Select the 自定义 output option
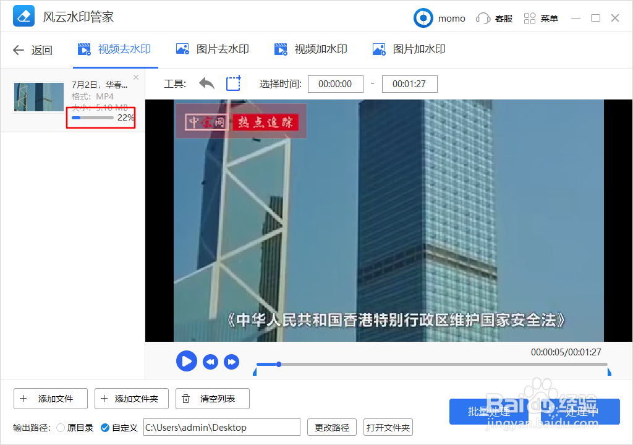Viewport: 633px width, 445px height. (106, 427)
